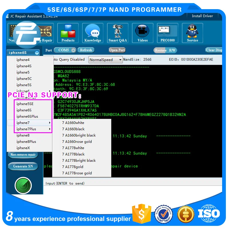
Task: Toggle the Restore R/W switch
Action: 165,50
